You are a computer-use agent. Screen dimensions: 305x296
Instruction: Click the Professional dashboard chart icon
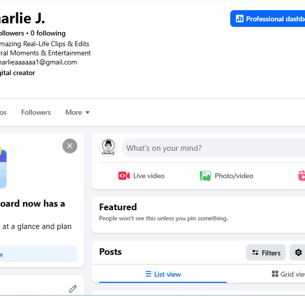click(x=239, y=19)
